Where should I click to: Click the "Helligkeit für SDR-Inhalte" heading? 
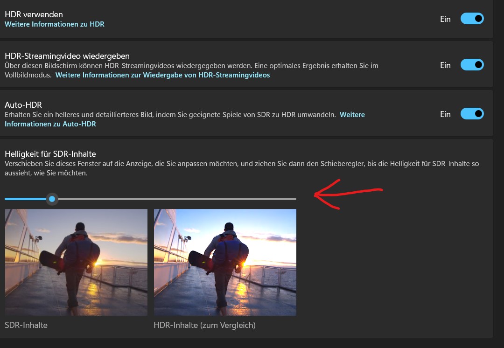pos(50,153)
